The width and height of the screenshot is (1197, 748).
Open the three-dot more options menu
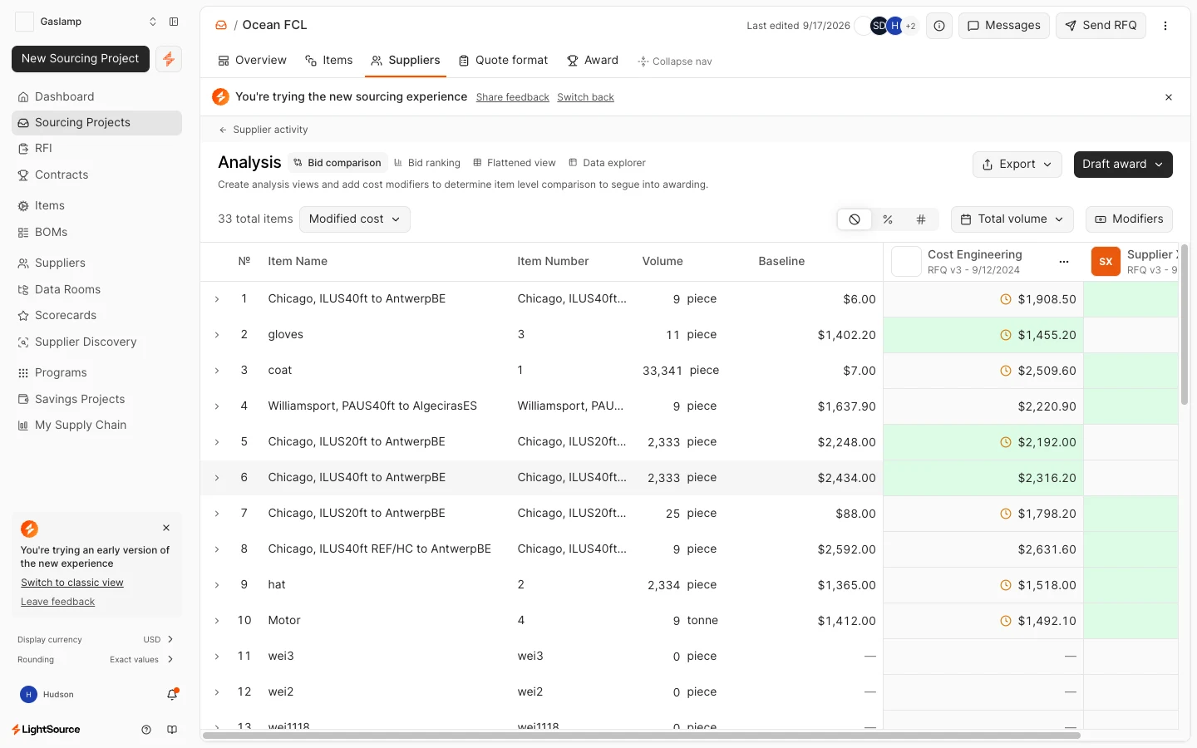pyautogui.click(x=1165, y=26)
